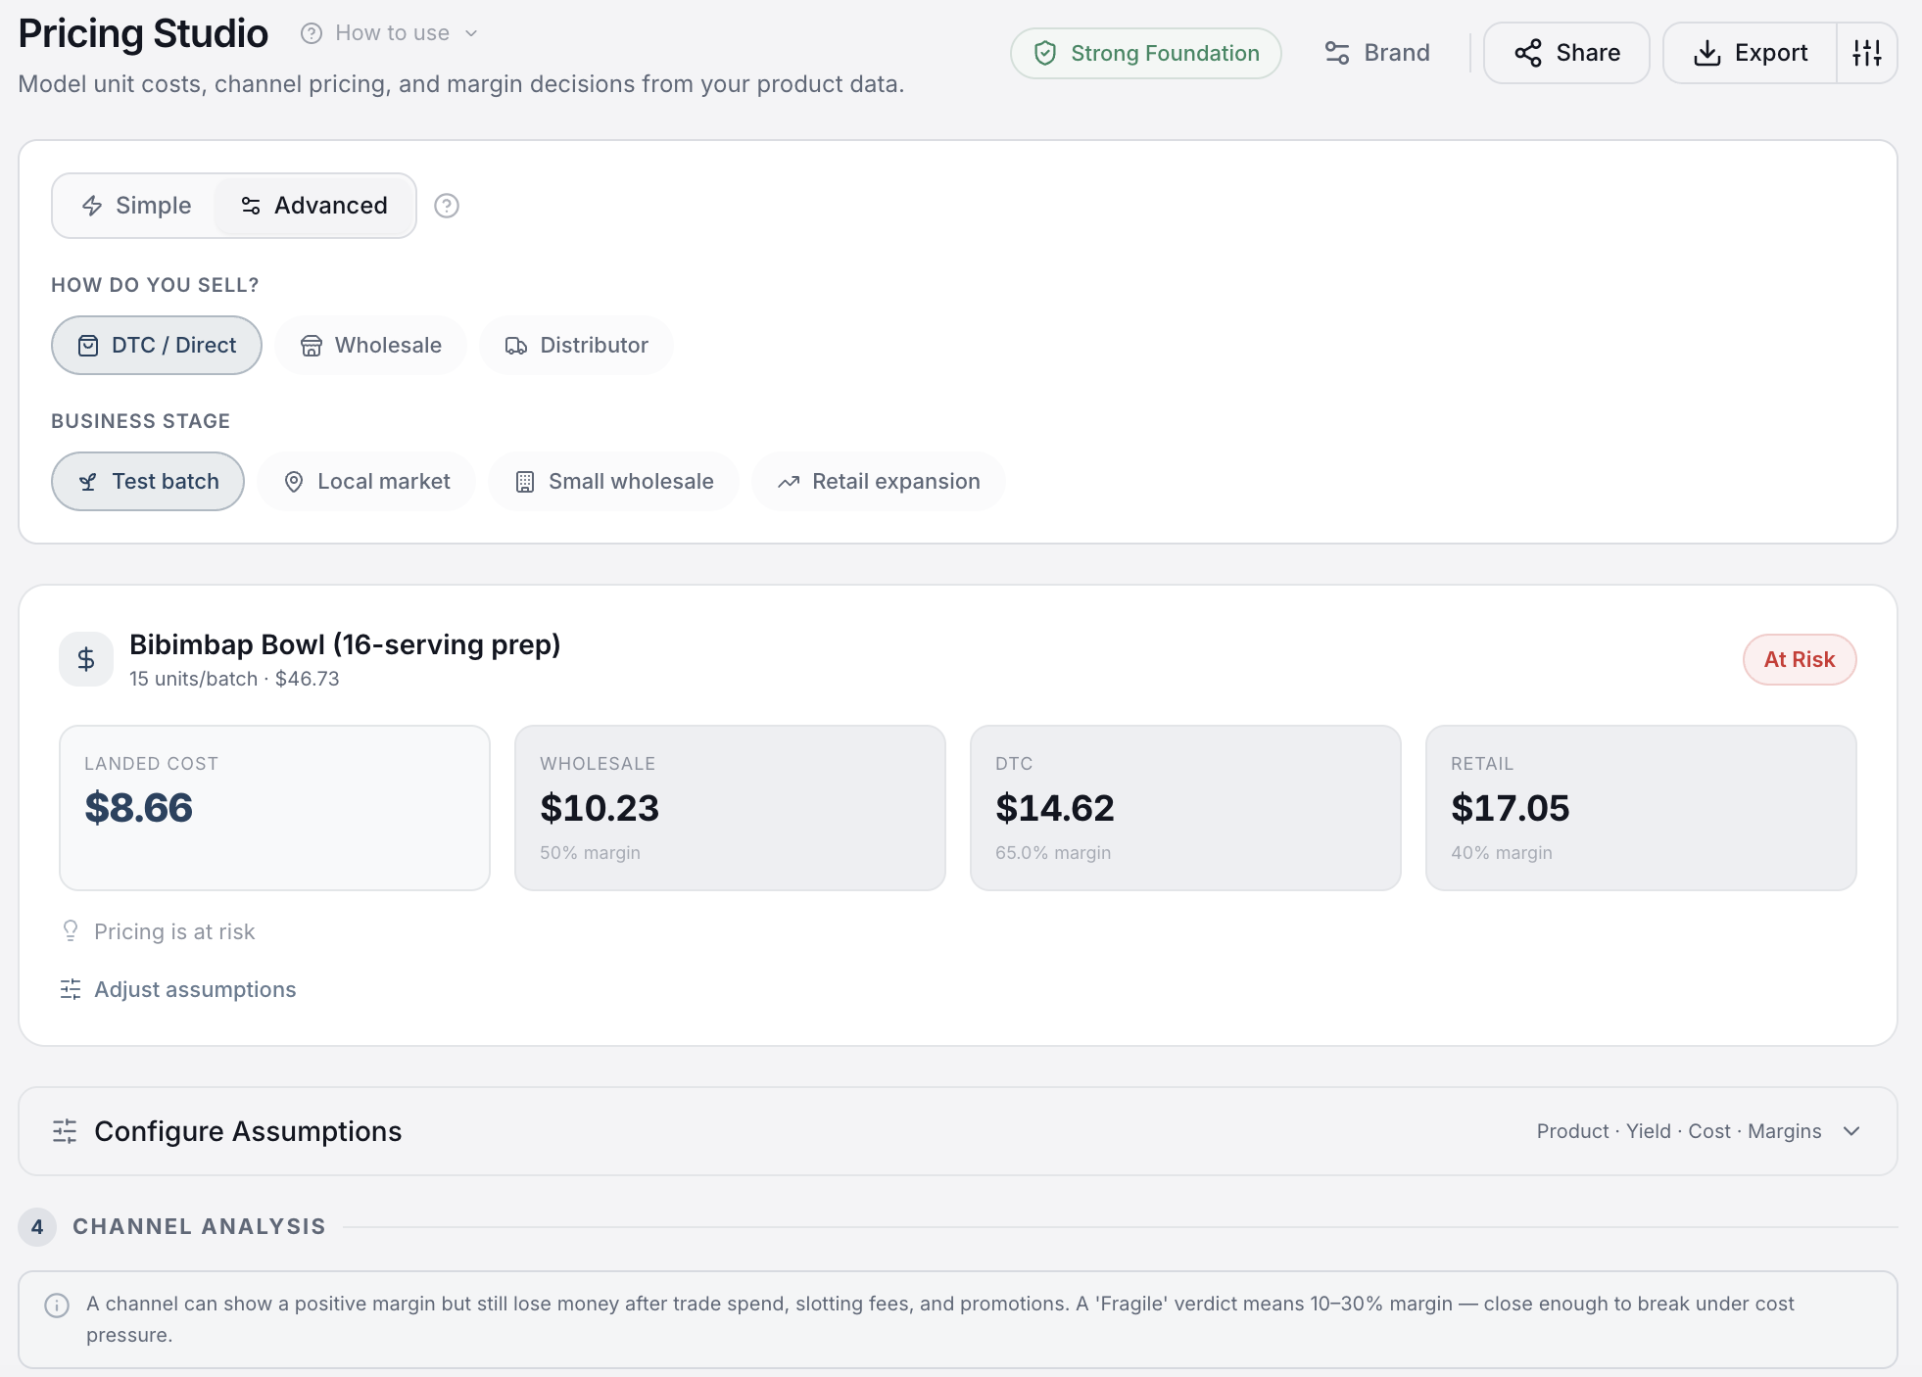
Task: Click the truck icon on Distributor
Action: (x=516, y=346)
